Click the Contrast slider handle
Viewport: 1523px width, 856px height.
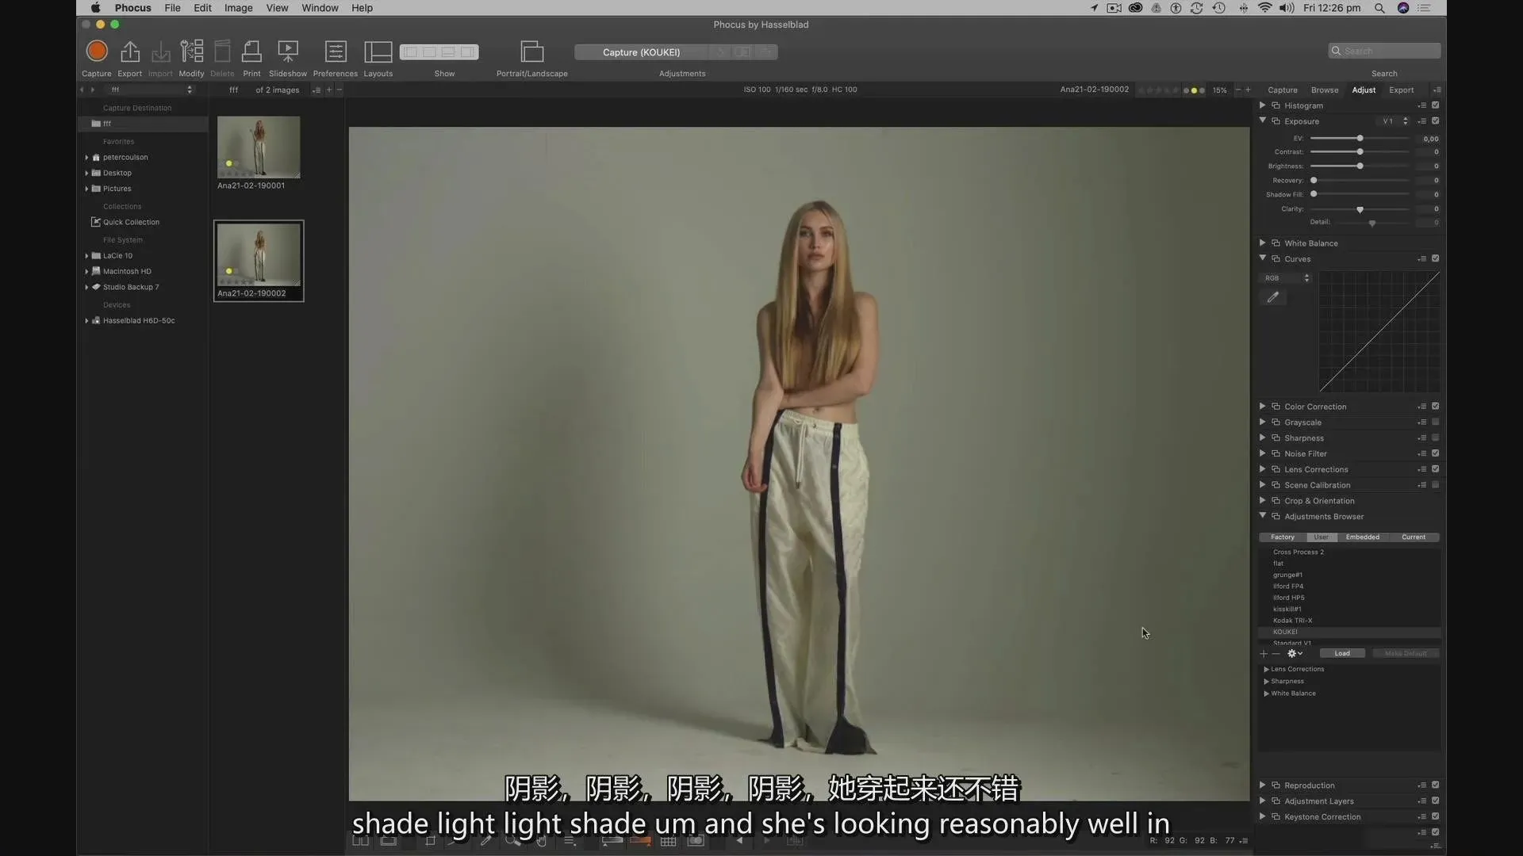1360,151
